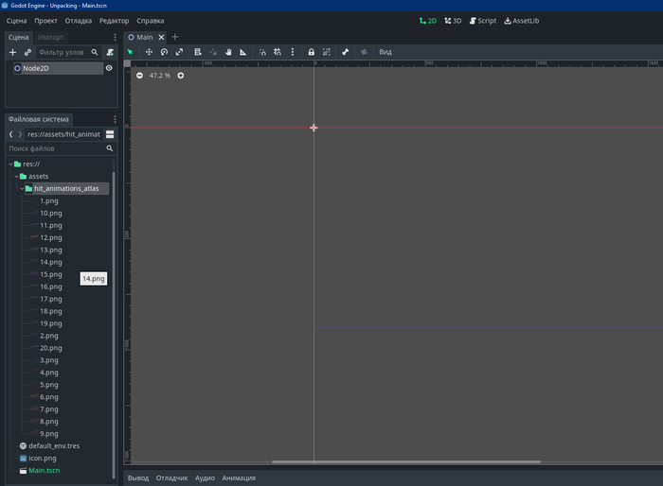Viewport: 663px width, 486px height.
Task: Open the Отладка menu
Action: point(79,21)
